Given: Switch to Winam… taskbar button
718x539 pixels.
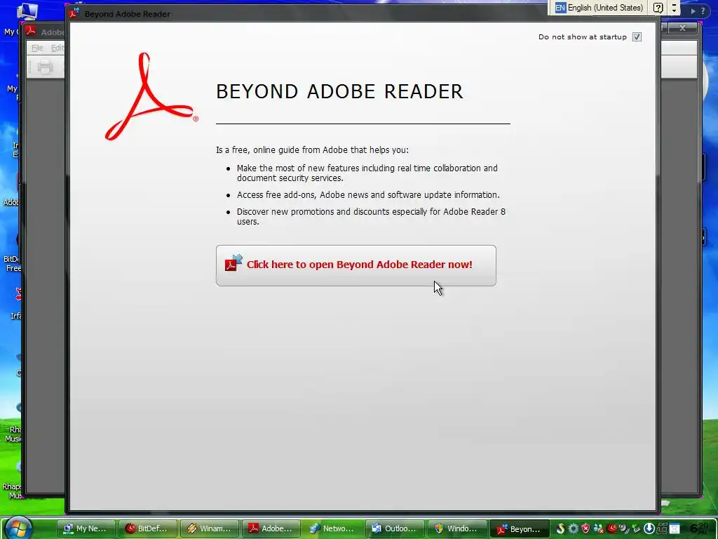Looking at the screenshot, I should click(x=209, y=528).
